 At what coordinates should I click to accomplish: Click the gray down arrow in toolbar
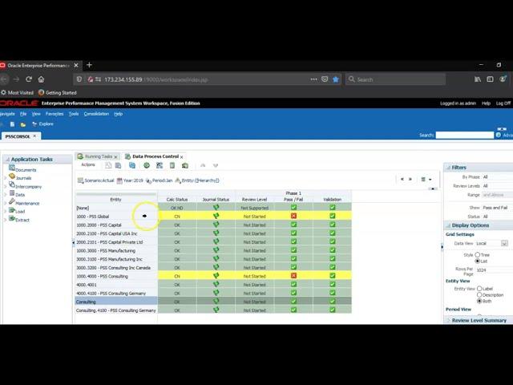tap(216, 165)
